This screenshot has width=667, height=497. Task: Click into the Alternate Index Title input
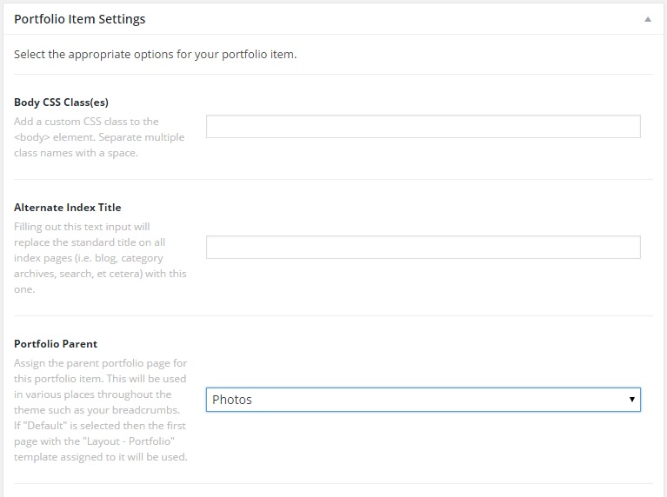[423, 248]
